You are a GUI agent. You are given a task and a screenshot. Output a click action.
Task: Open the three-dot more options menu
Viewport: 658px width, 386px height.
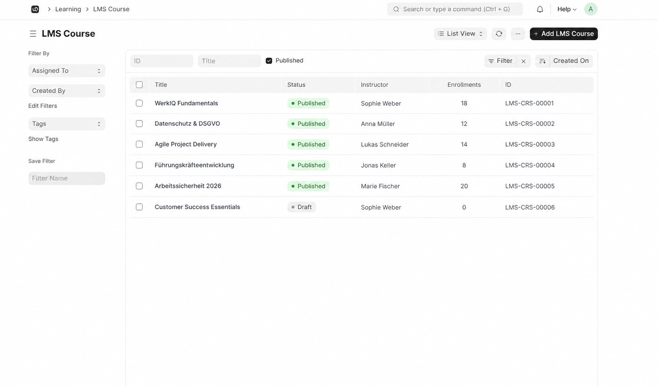pos(518,34)
